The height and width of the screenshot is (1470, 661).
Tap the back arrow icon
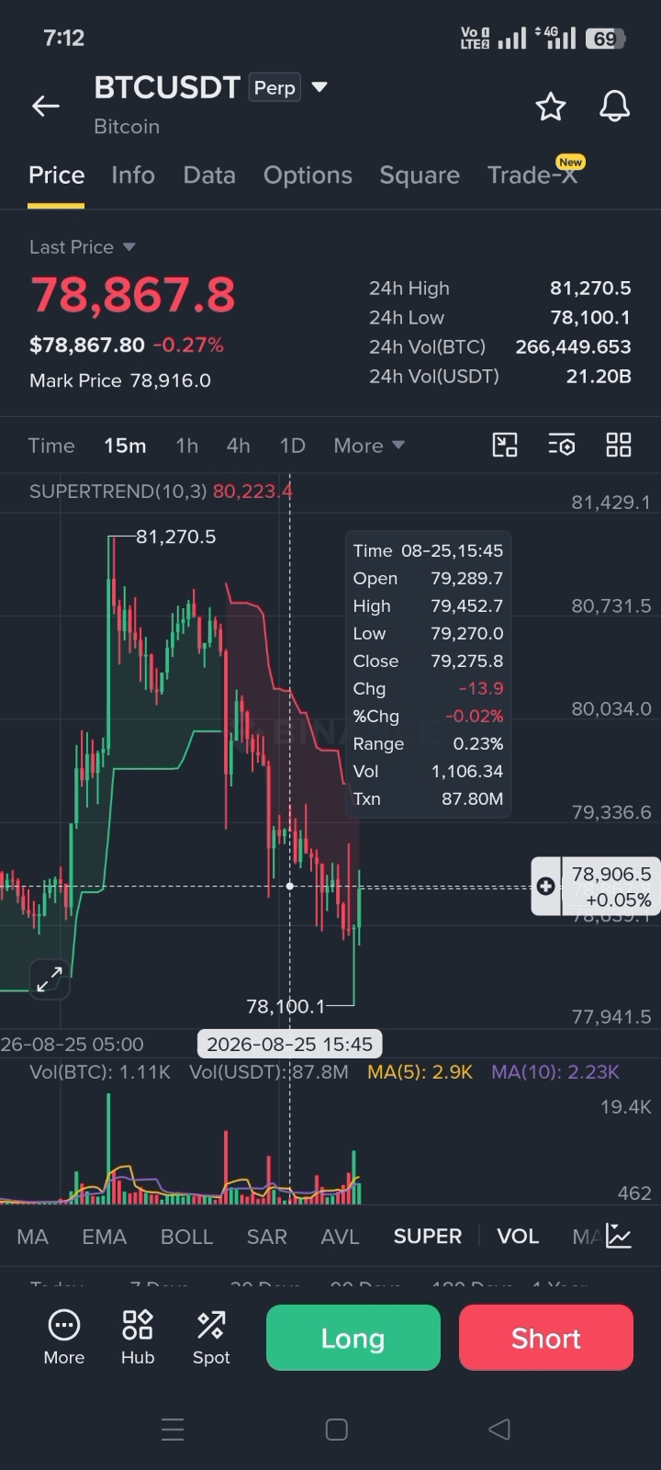pyautogui.click(x=46, y=107)
